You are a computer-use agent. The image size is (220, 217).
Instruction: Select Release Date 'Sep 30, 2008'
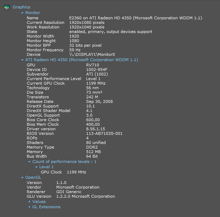(99, 101)
